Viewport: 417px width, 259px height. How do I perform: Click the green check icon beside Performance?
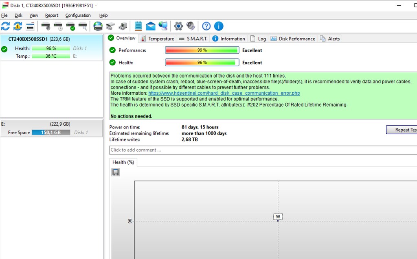pyautogui.click(x=112, y=50)
